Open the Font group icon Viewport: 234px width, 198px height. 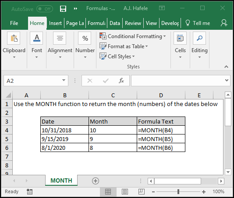point(36,38)
